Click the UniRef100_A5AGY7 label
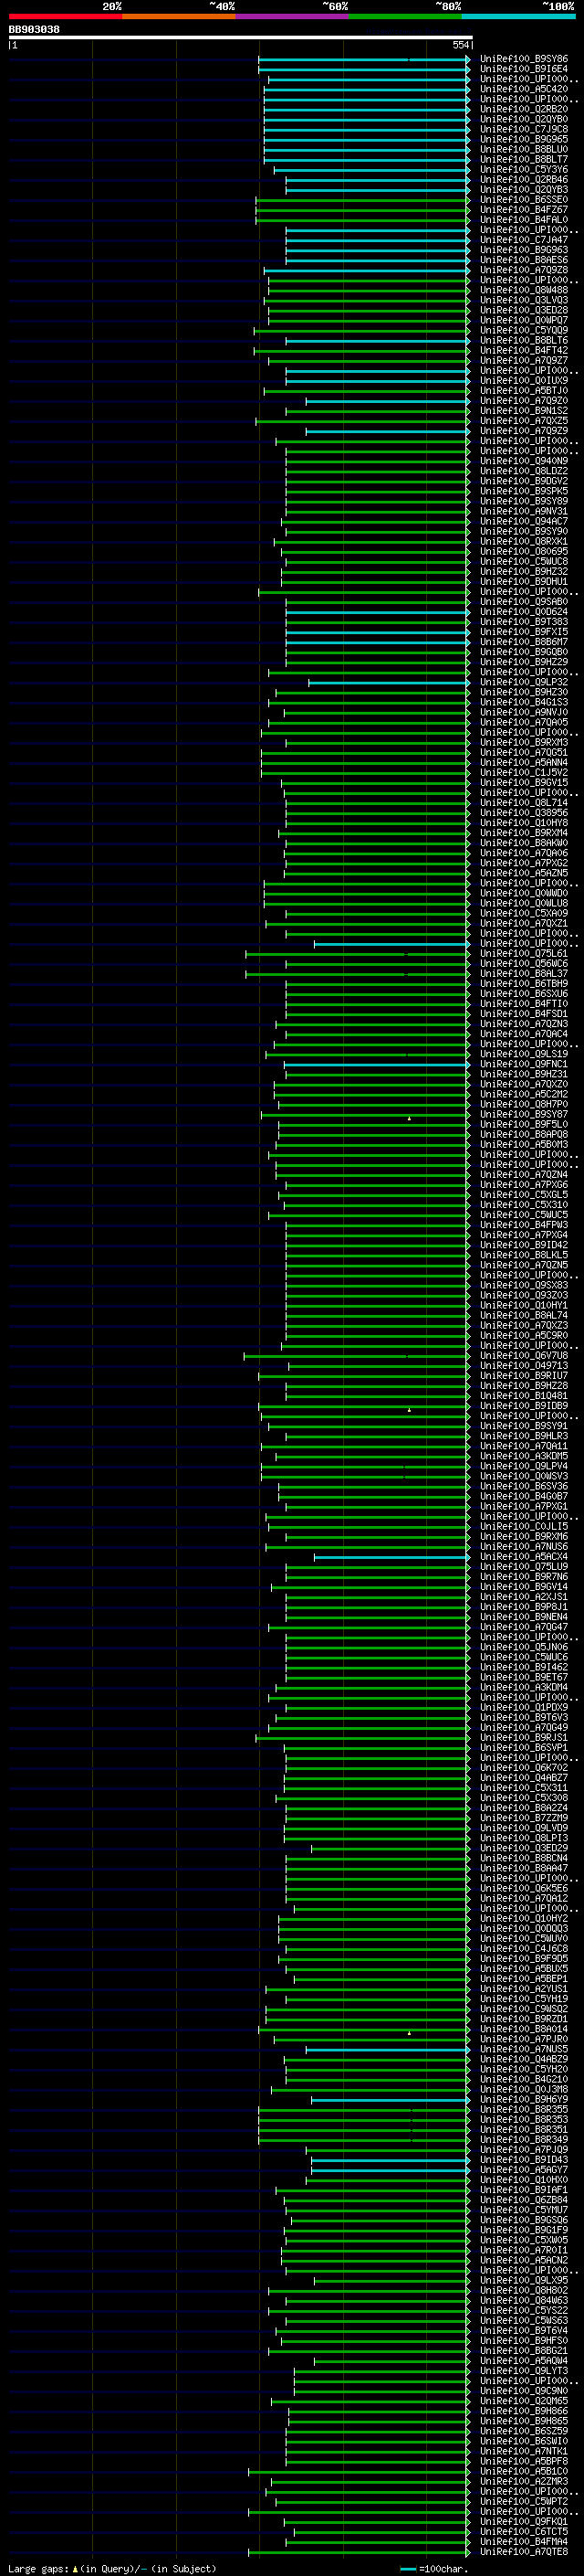The height and width of the screenshot is (2576, 584). tap(524, 2169)
